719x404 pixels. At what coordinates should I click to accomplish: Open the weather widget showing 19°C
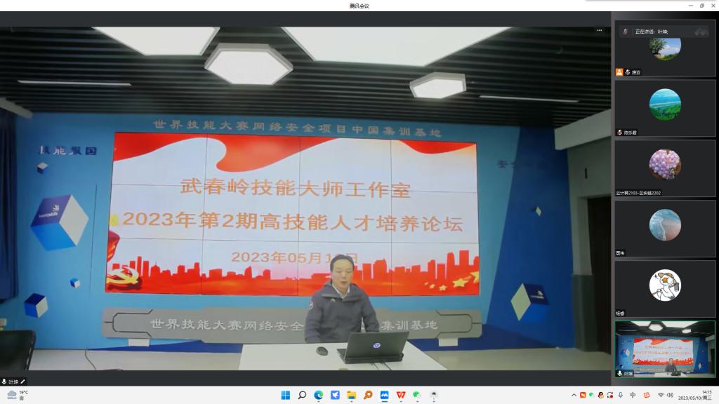coord(17,395)
